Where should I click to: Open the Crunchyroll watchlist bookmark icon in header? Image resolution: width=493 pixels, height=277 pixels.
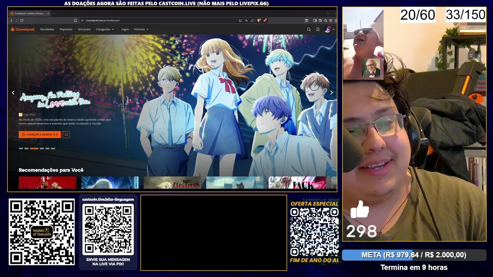[x=318, y=29]
